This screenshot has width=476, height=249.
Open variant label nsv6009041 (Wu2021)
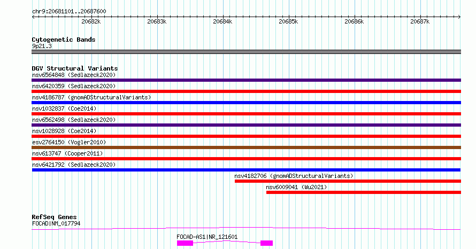point(296,187)
